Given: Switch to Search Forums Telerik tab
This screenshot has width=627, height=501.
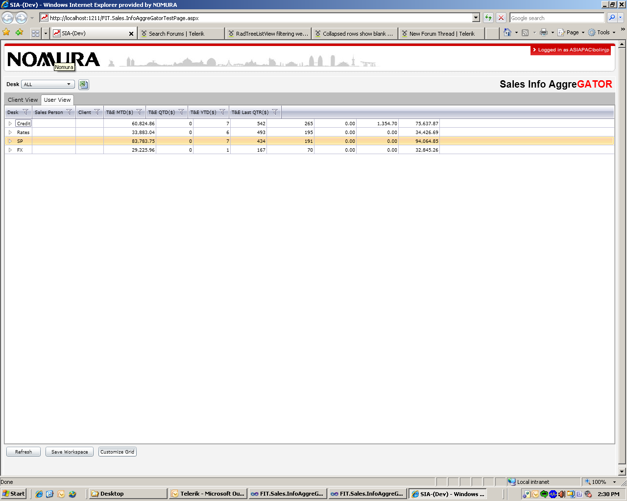Looking at the screenshot, I should 181,33.
